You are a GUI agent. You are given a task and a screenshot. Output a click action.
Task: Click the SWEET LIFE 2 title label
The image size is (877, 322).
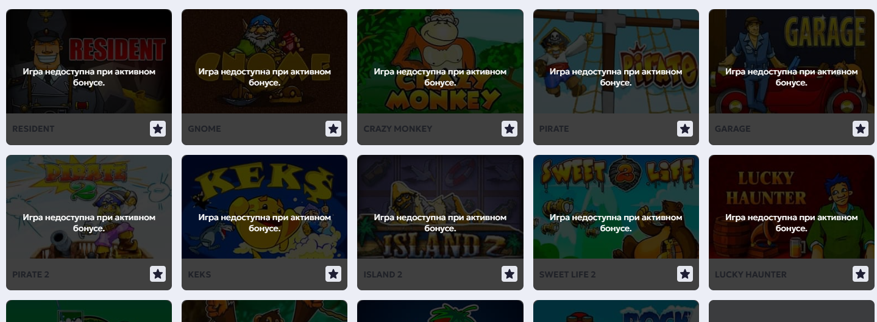[567, 274]
